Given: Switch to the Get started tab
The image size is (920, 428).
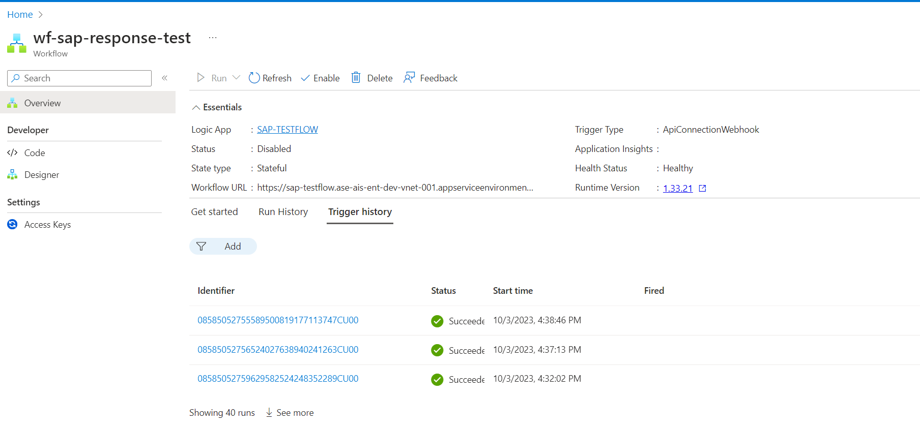Looking at the screenshot, I should 214,212.
